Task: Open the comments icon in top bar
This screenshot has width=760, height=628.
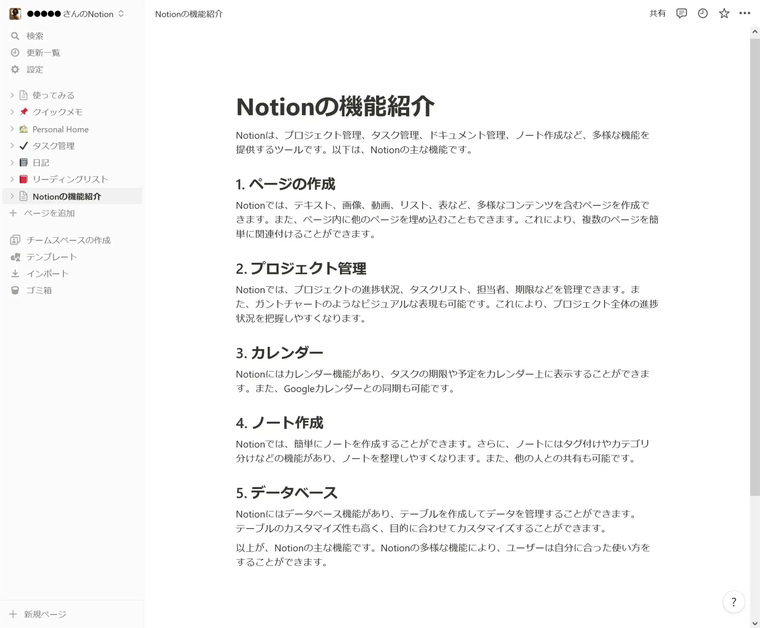Action: tap(681, 13)
